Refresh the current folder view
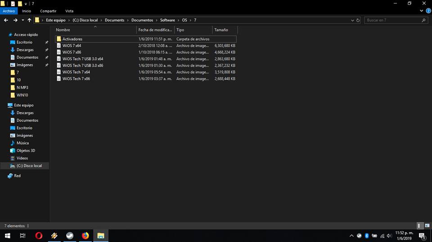This screenshot has width=432, height=242. click(x=358, y=20)
